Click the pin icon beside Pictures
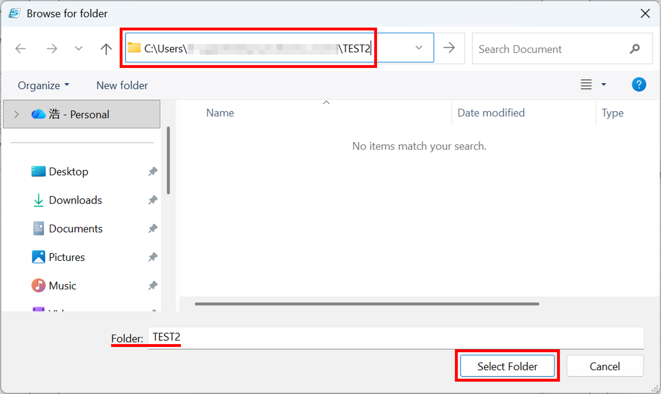 click(x=152, y=257)
